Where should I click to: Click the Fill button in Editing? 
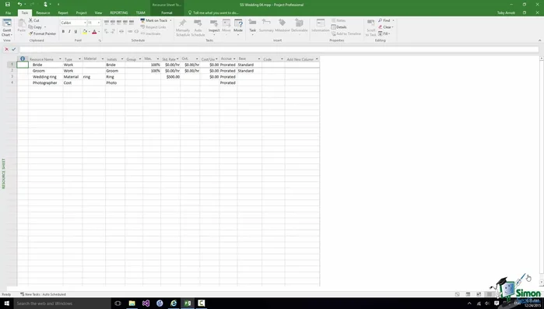point(384,33)
